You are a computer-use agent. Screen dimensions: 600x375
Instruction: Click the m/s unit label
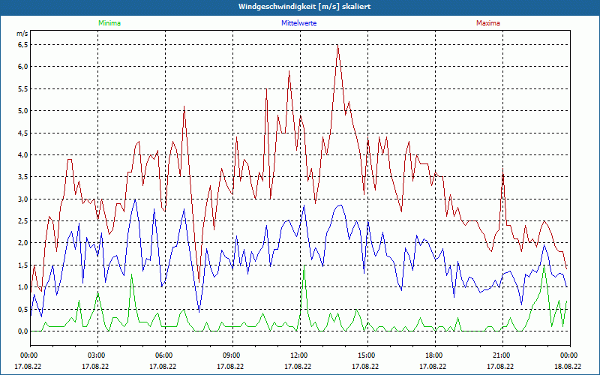22,34
